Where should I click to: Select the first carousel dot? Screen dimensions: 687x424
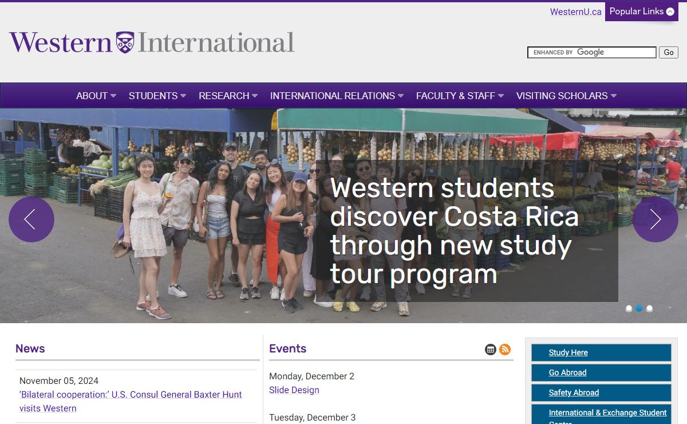629,308
